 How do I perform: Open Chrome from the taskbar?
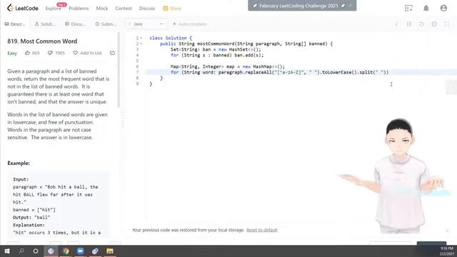pyautogui.click(x=66, y=251)
